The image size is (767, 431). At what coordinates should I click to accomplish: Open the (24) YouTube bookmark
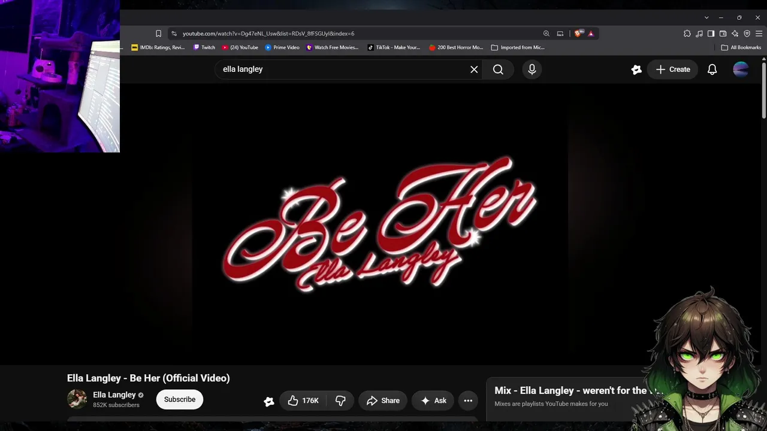click(240, 47)
